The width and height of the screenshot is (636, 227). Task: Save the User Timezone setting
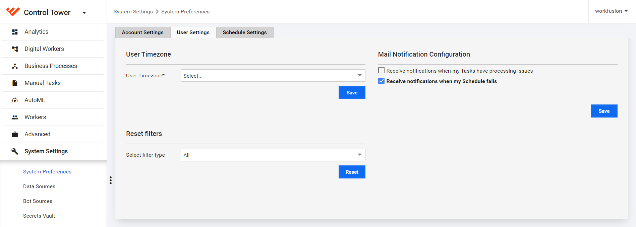[x=352, y=93]
